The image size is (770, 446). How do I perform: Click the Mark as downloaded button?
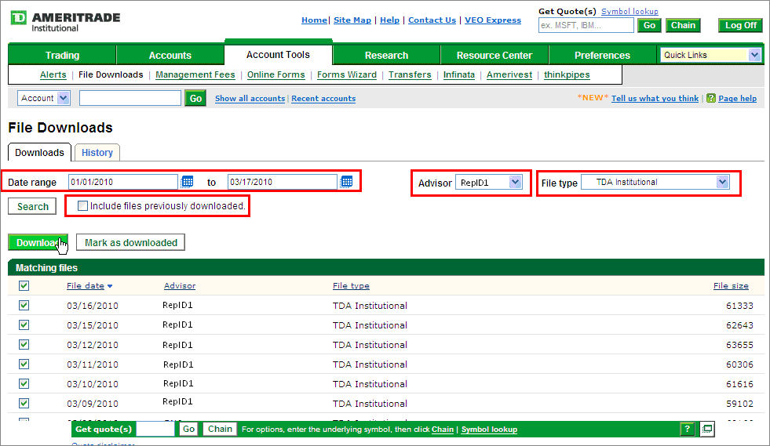point(131,243)
